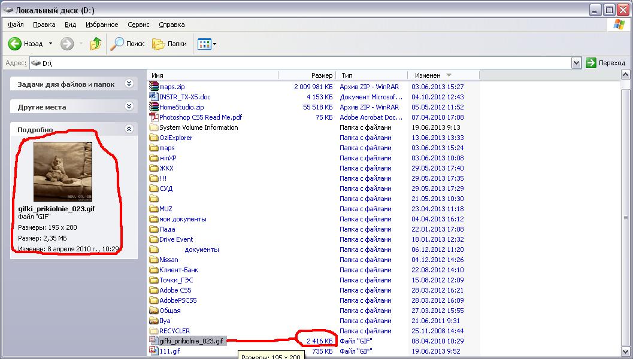The height and width of the screenshot is (359, 633).
Task: Open the Сервис menu
Action: tap(138, 25)
